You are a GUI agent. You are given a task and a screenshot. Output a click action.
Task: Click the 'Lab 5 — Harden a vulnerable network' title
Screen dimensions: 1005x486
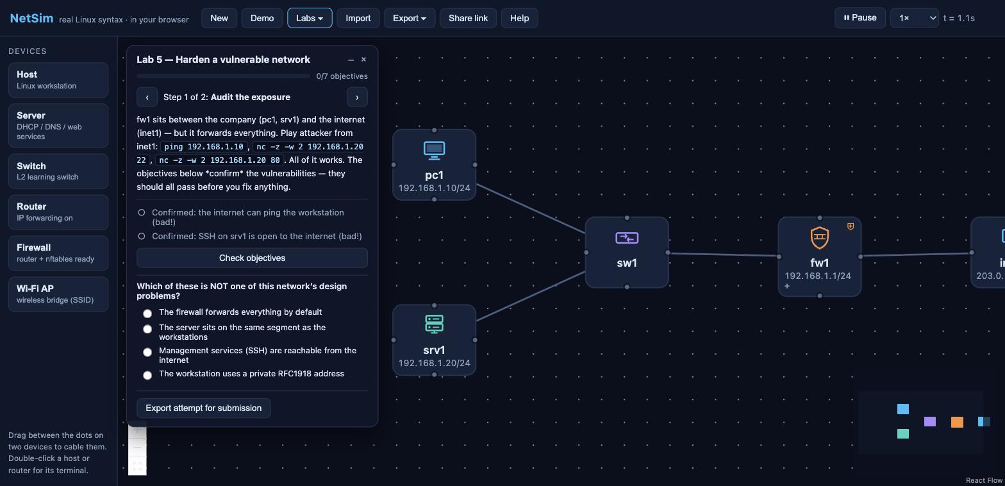(223, 60)
